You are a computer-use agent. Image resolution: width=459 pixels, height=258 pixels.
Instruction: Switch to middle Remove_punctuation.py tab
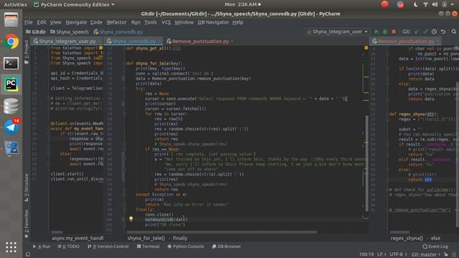coord(200,42)
